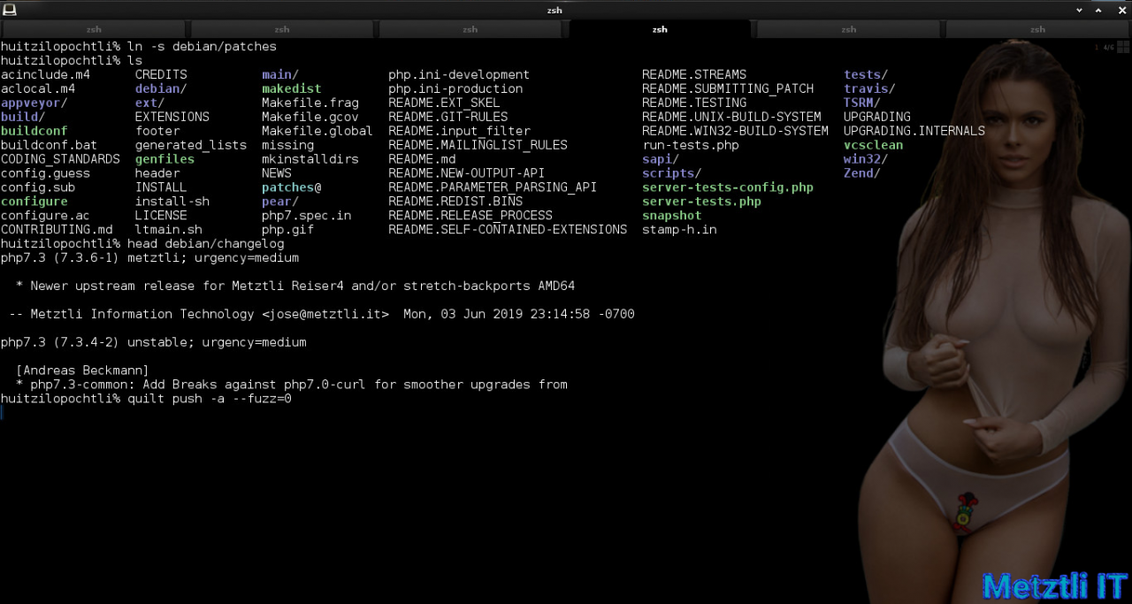Click 'php.ini-development' file name
Viewport: 1132px width, 604px height.
click(459, 74)
